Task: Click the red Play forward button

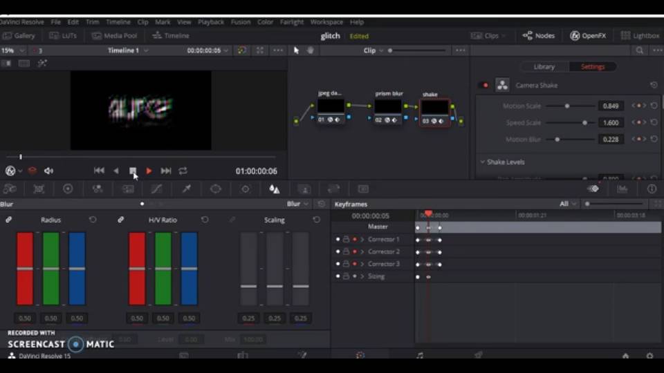Action: pos(149,171)
